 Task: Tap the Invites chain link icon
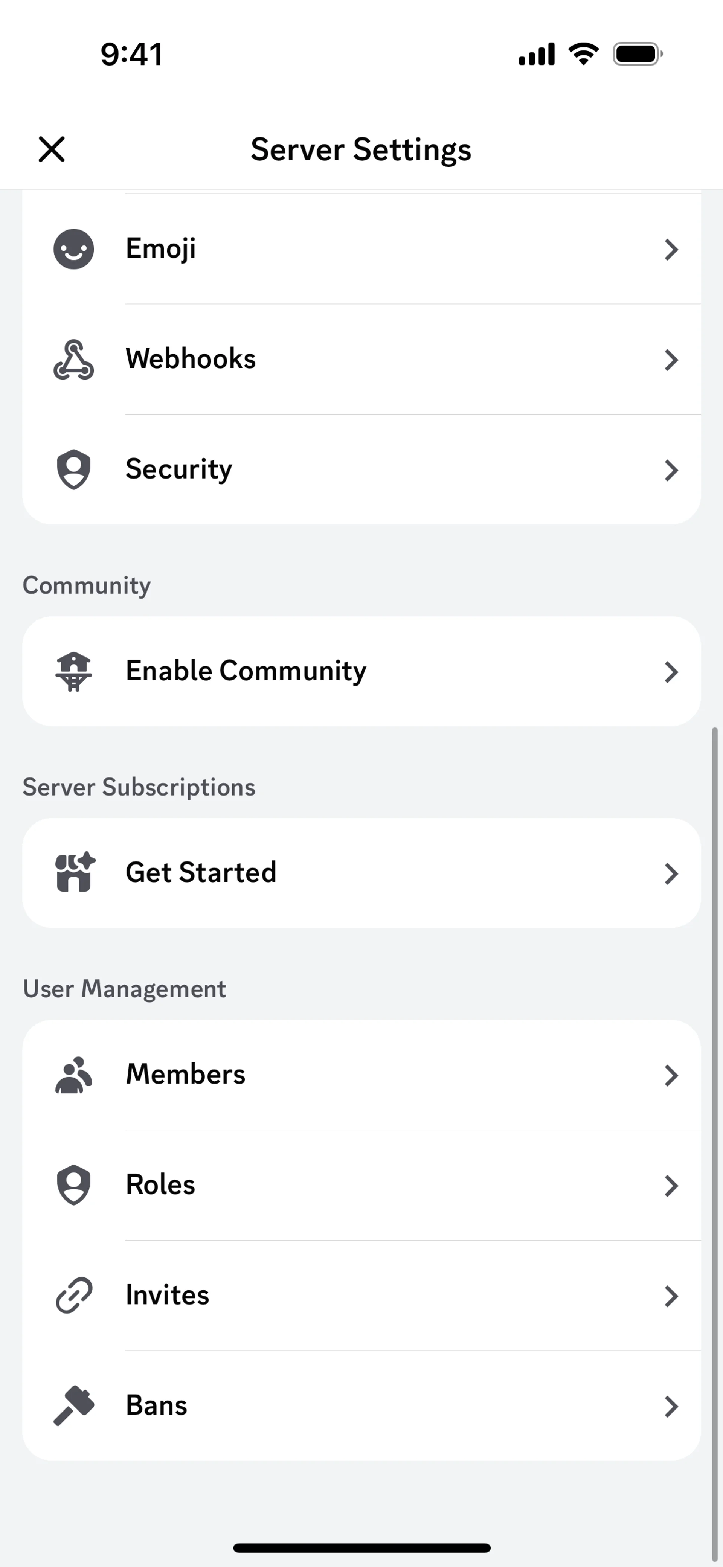pos(74,1296)
